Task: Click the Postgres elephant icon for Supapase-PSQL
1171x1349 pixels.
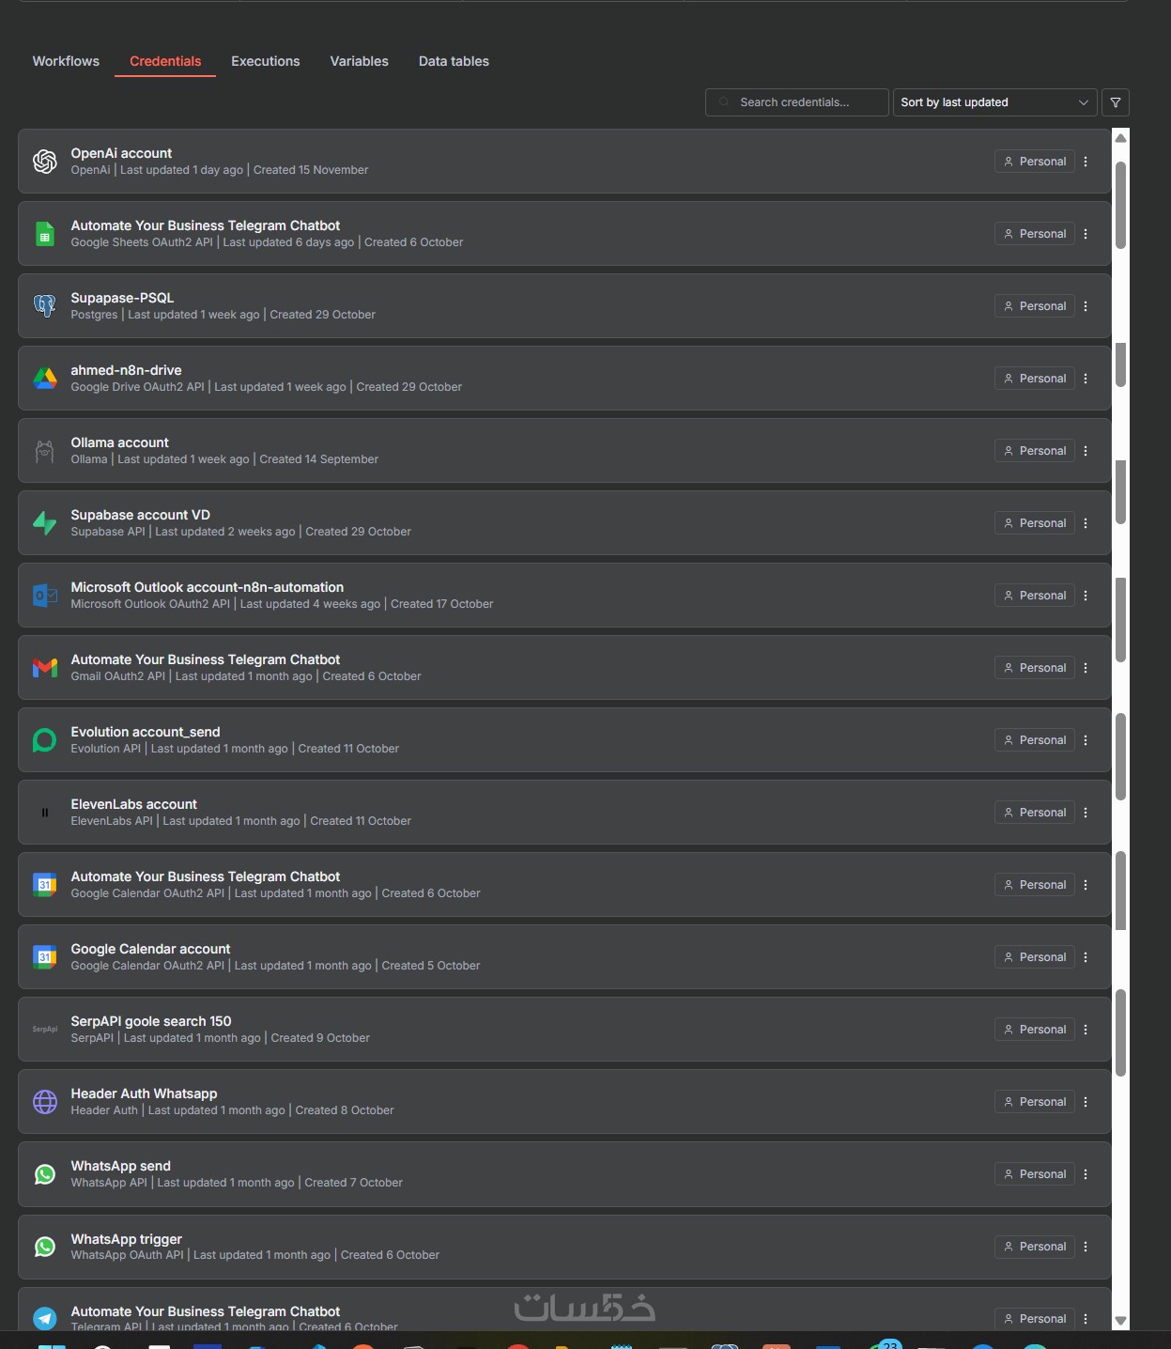Action: point(45,306)
